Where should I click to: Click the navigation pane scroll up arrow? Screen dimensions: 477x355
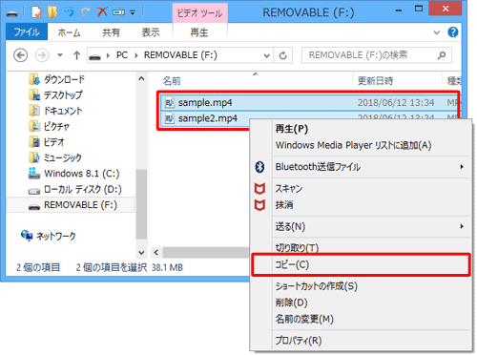(141, 79)
